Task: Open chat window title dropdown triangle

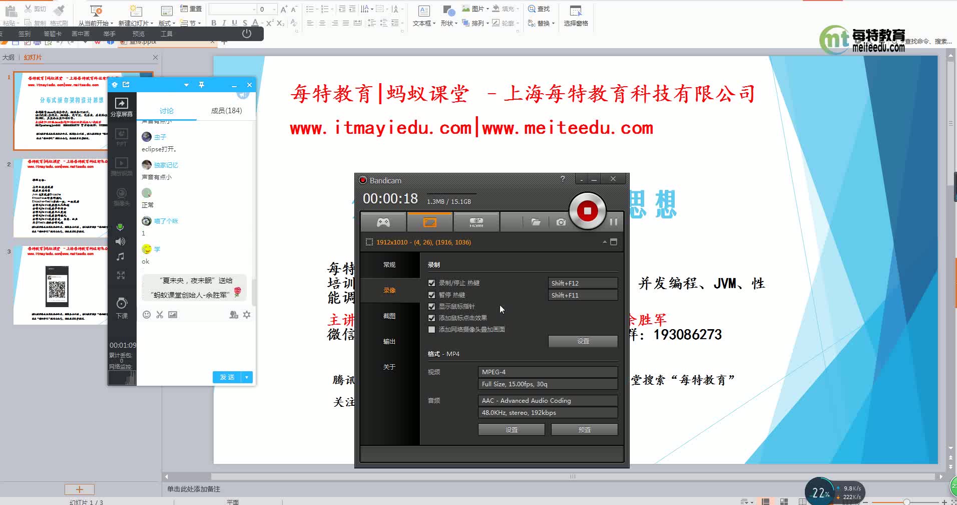Action: coord(186,85)
